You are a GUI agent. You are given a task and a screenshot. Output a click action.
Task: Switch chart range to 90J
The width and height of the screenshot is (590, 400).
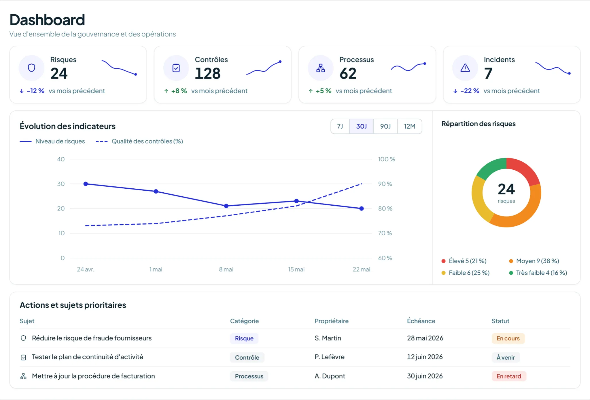coord(385,126)
